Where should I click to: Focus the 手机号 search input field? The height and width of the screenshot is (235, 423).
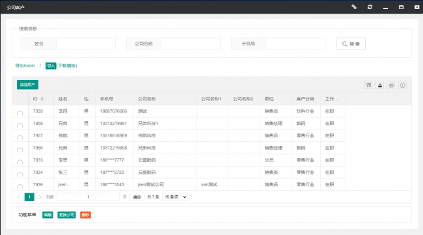coord(295,44)
